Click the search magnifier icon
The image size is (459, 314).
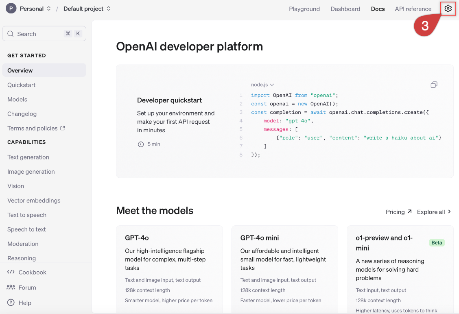(x=11, y=34)
